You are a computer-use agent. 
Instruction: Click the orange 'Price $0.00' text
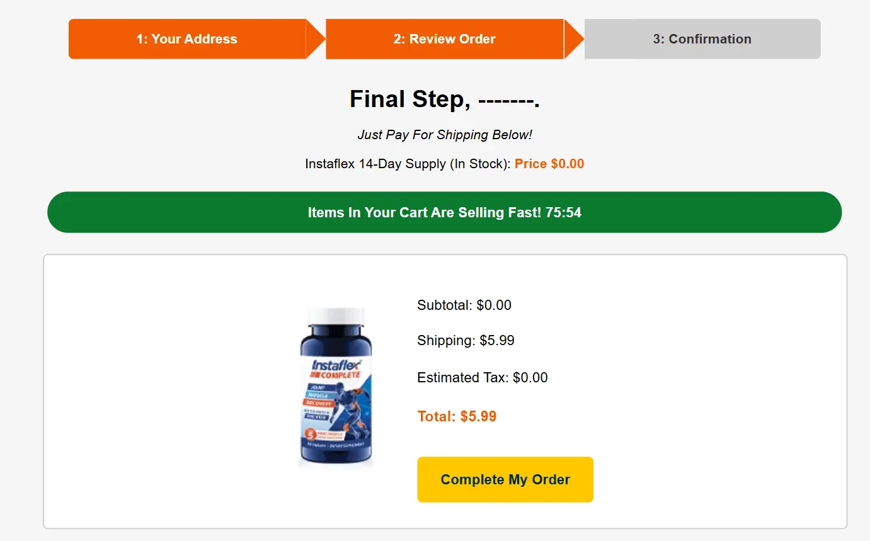549,163
